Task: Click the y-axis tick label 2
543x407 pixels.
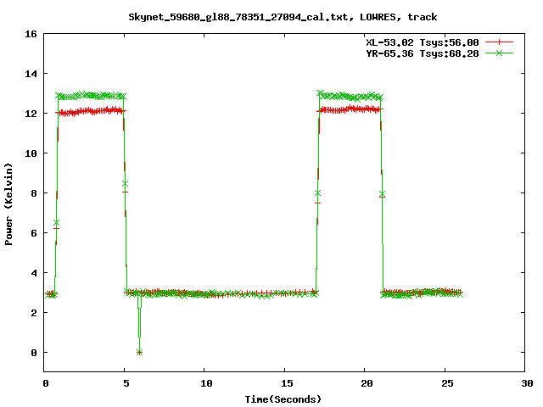Action: pos(34,313)
